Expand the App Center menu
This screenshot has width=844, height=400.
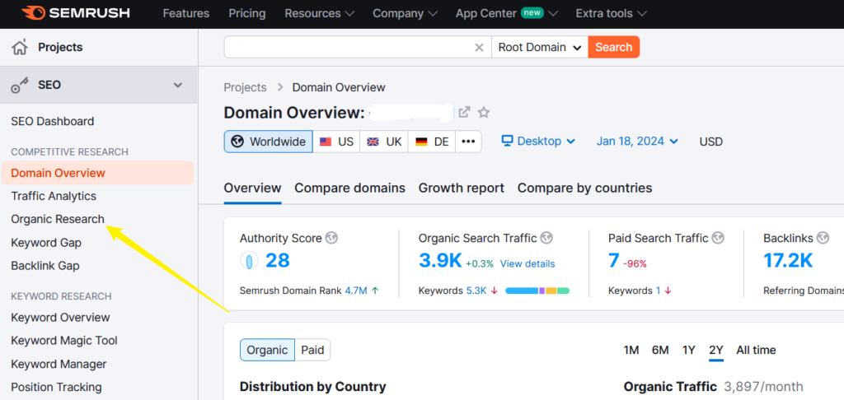pyautogui.click(x=507, y=13)
